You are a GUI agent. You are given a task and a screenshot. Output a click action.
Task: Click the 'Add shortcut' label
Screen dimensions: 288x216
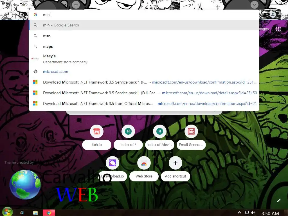[x=175, y=176]
